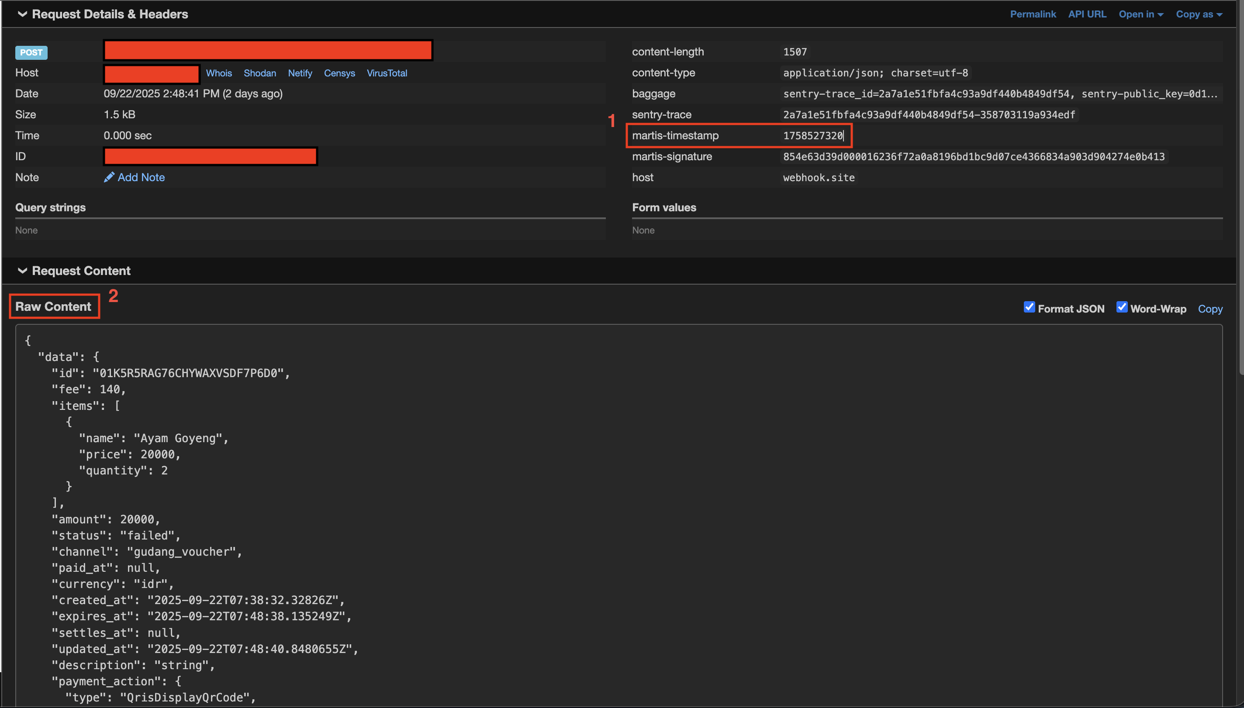Look up the host on Whois

(x=218, y=73)
